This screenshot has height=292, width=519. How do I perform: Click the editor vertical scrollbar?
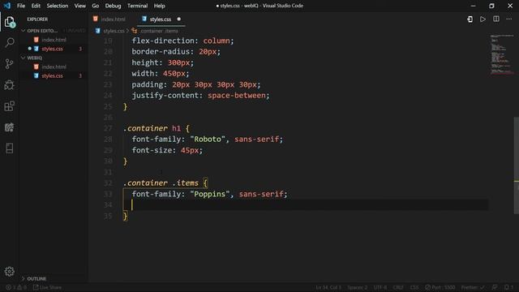[x=517, y=165]
